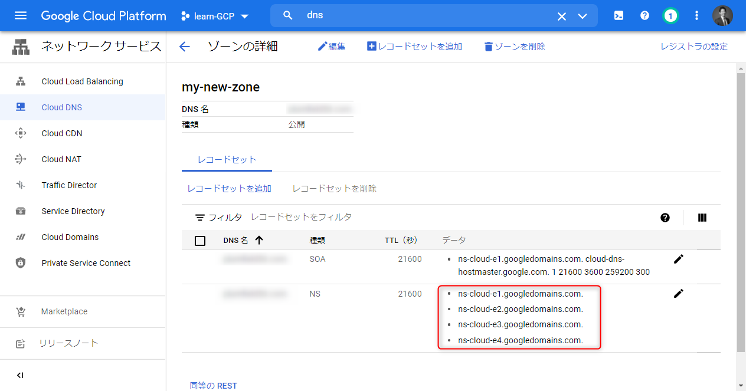This screenshot has height=391, width=746.
Task: Open Private Service Connect in sidebar
Action: [83, 263]
